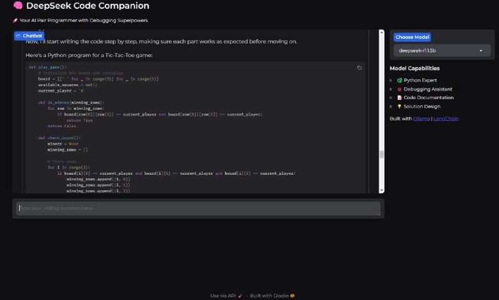Click the "current_player = 'X'" code line
499x300 pixels.
[62, 90]
